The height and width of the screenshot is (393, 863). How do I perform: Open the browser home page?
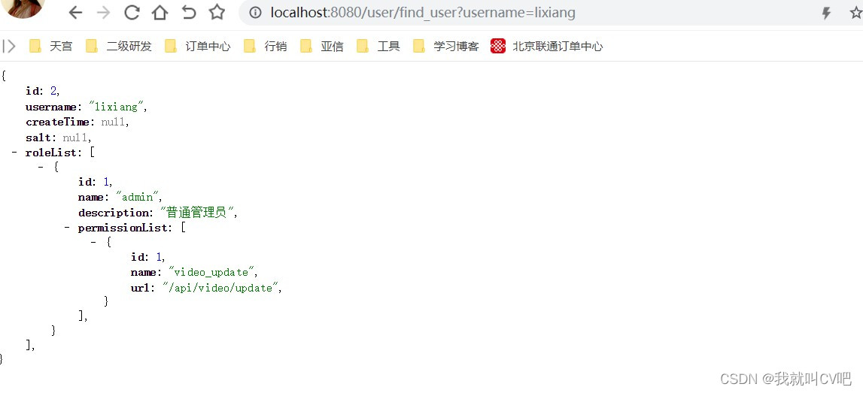(x=160, y=13)
